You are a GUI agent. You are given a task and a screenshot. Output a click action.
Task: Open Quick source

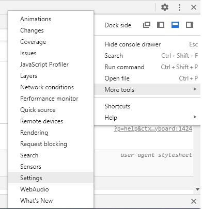coord(51,110)
